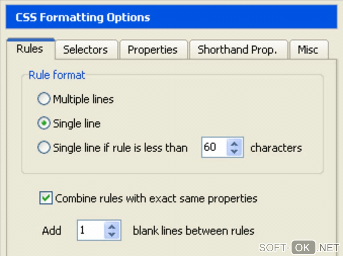Click the characters label text
This screenshot has height=256, width=343.
276,148
